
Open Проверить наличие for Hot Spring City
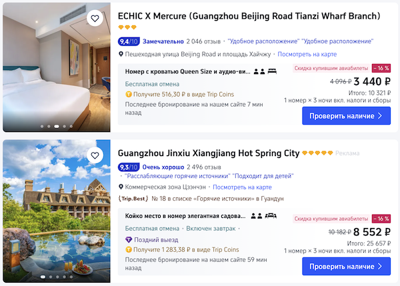(x=346, y=267)
